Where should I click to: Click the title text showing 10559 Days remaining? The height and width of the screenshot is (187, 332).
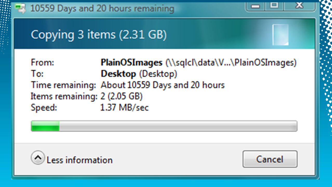[102, 9]
